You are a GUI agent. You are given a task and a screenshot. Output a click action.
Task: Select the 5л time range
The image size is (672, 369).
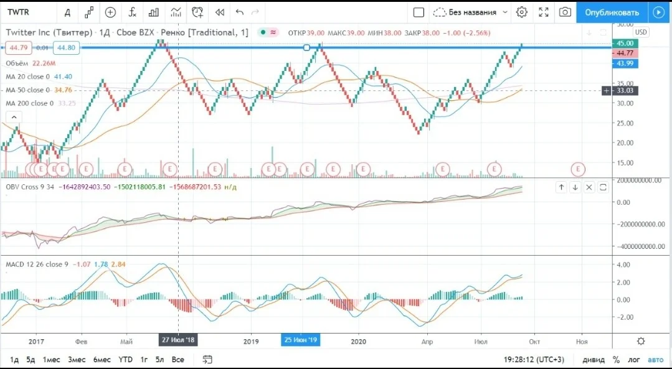tap(160, 360)
